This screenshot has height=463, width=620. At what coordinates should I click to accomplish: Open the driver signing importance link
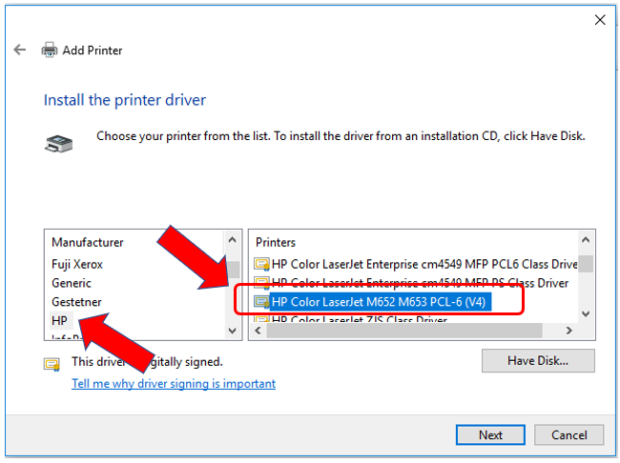pyautogui.click(x=174, y=384)
